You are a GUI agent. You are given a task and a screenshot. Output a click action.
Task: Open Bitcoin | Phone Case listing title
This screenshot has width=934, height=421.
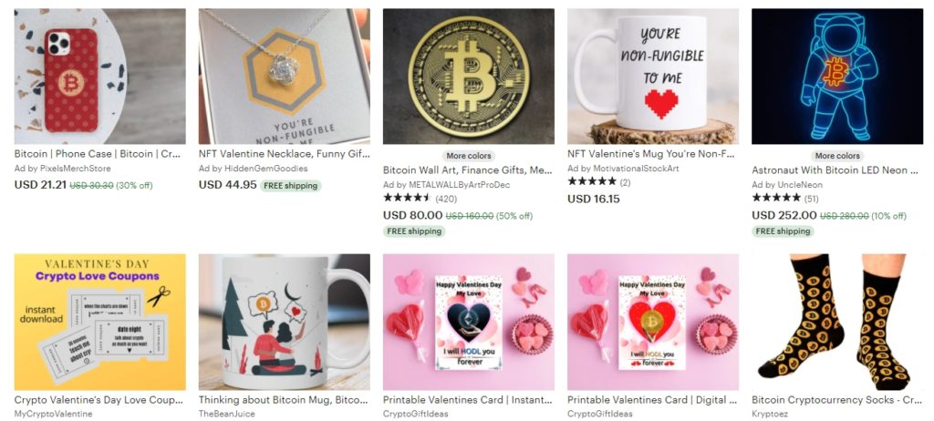(x=97, y=154)
